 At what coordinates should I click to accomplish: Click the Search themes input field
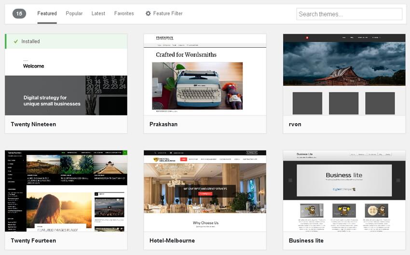click(x=349, y=14)
